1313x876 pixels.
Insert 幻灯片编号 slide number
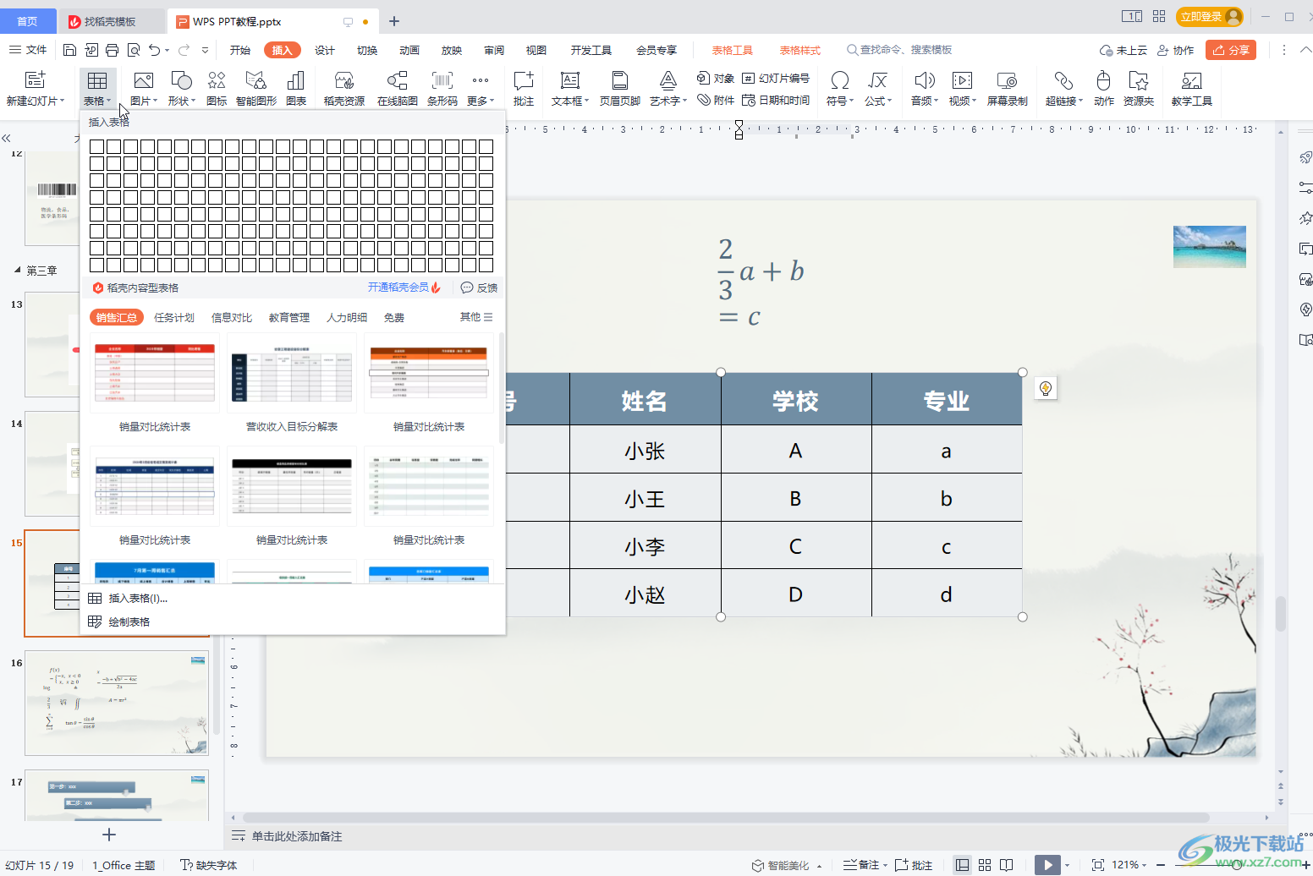pos(776,78)
